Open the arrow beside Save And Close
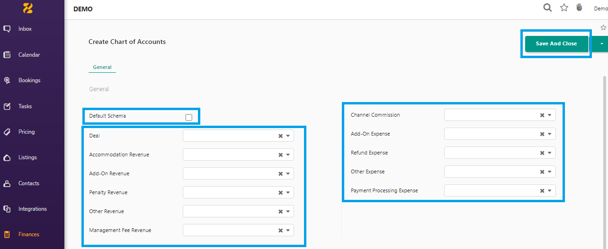 601,43
